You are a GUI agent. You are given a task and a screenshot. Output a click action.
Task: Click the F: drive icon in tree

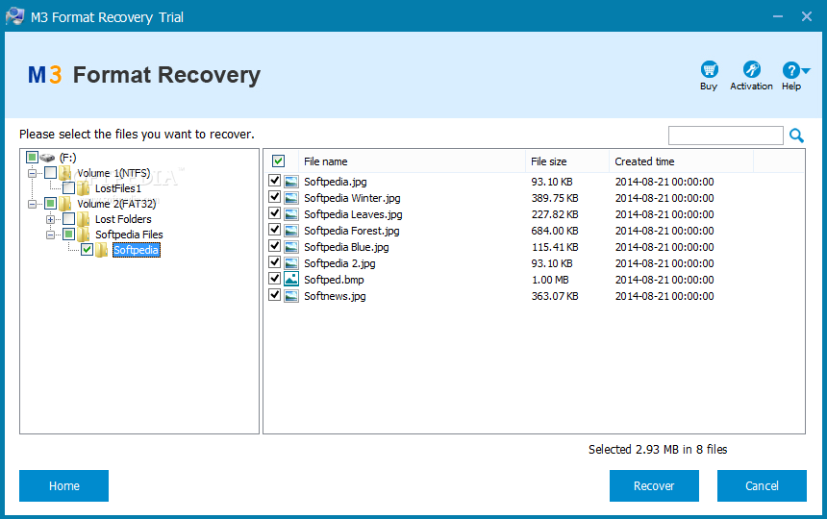tap(47, 158)
